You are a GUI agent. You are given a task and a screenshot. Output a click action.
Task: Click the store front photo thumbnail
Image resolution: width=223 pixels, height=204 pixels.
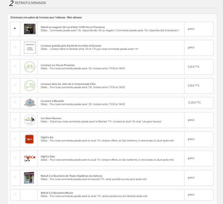coord(30,29)
